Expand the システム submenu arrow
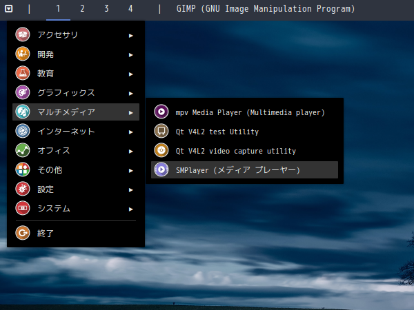 pos(130,209)
